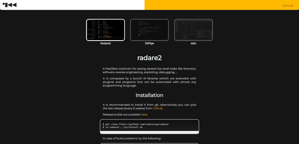Viewport: 299px width, 144px height.
Task: Click the 'radare2' main heading
Action: 149,58
